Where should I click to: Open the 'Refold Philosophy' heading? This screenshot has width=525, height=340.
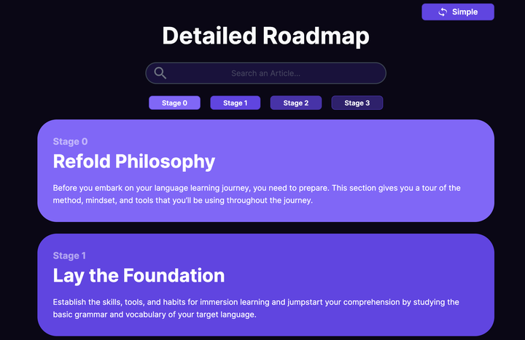[134, 161]
